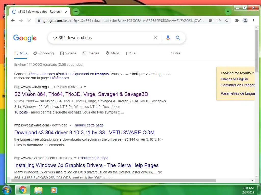Share this page from the address bar
This screenshot has width=261, height=195.
(x=218, y=21)
